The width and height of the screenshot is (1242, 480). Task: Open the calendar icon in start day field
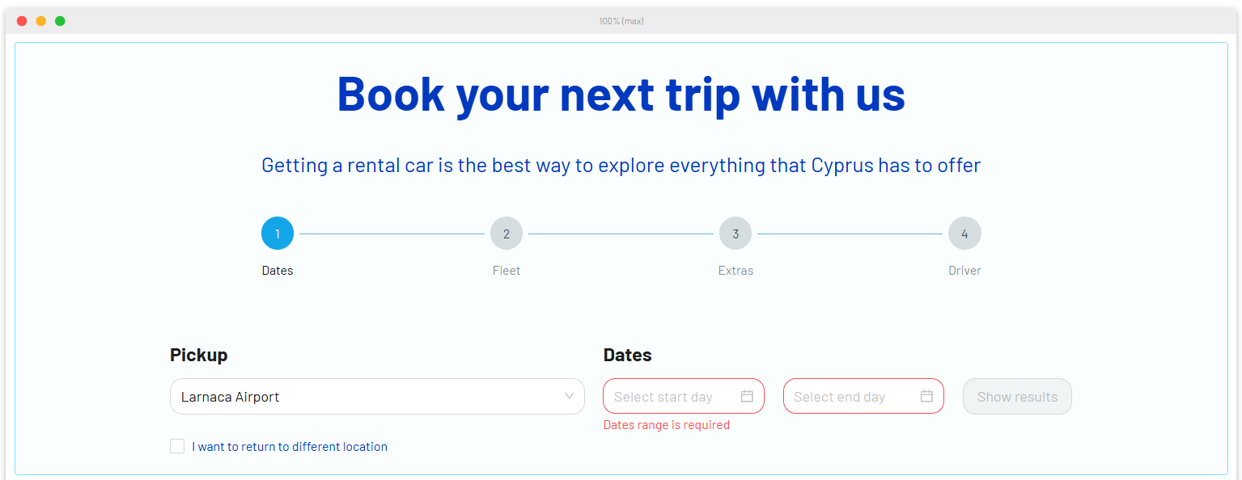pos(747,396)
